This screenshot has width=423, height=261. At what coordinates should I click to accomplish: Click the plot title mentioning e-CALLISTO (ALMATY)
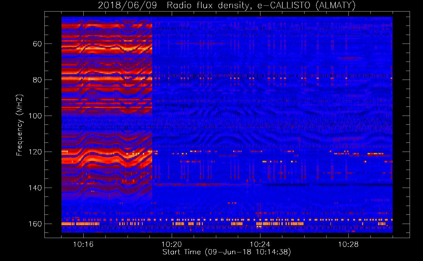point(227,5)
